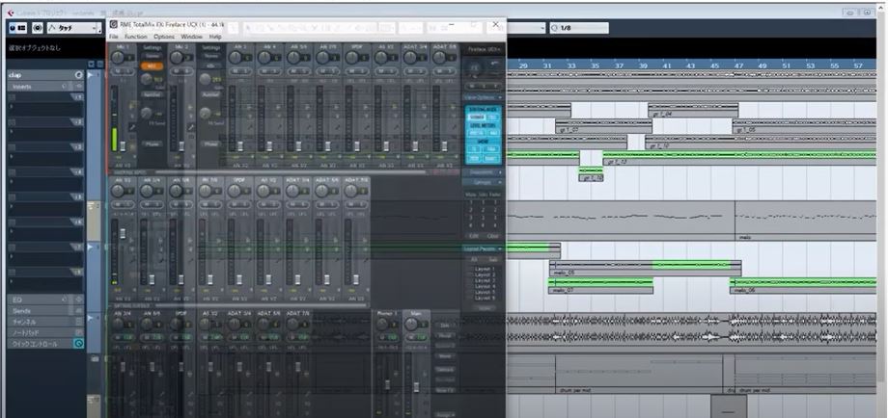Click the Cubase logo in the title bar
Screen dimensions: 888x418
coord(11,12)
